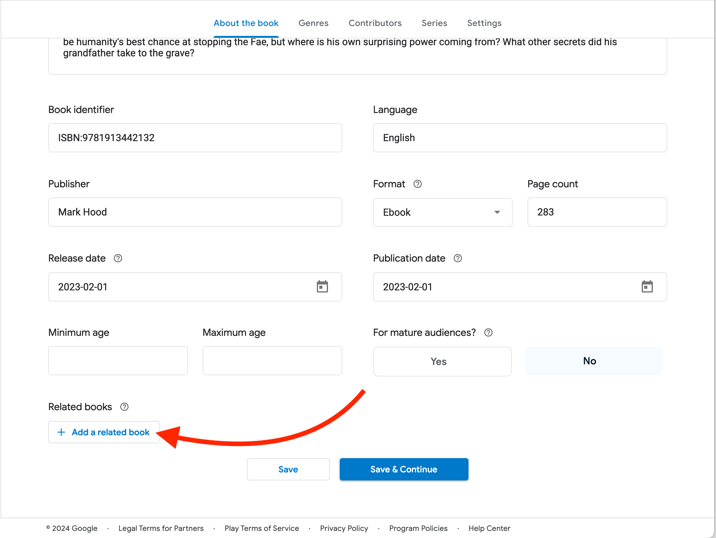This screenshot has width=716, height=538.
Task: Click into the Minimum age field
Action: click(x=118, y=361)
